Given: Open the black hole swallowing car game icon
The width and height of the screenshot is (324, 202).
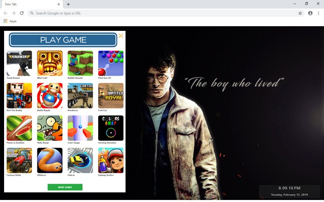Looking at the screenshot, I should tap(80, 161).
